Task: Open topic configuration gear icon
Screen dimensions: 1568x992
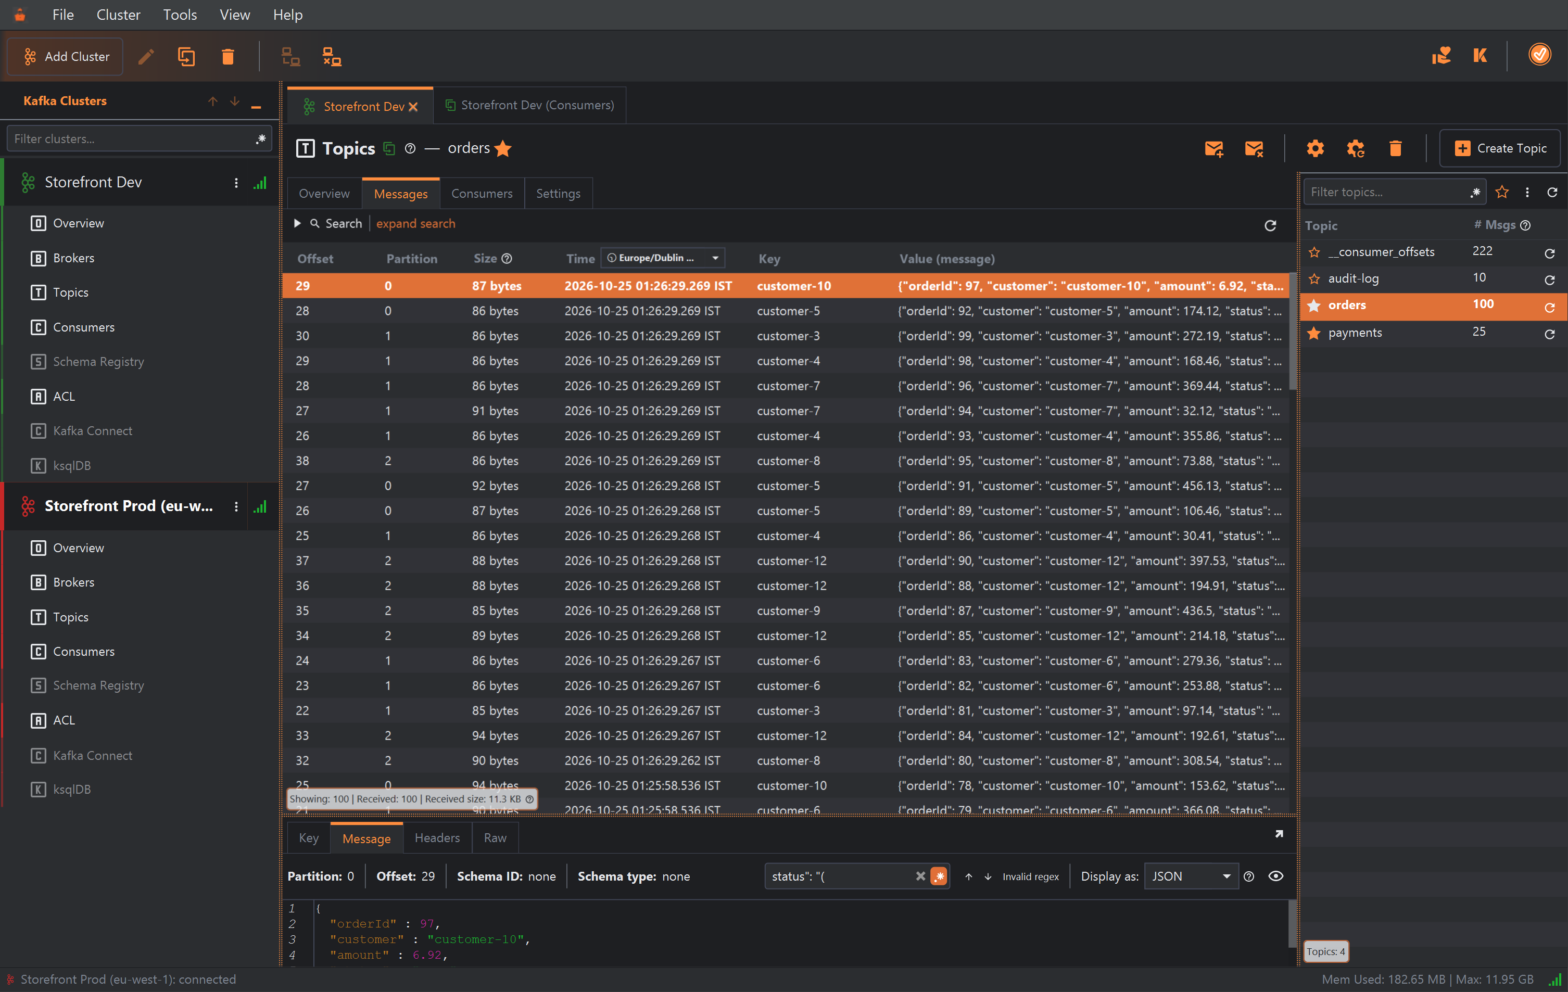Action: tap(1314, 148)
